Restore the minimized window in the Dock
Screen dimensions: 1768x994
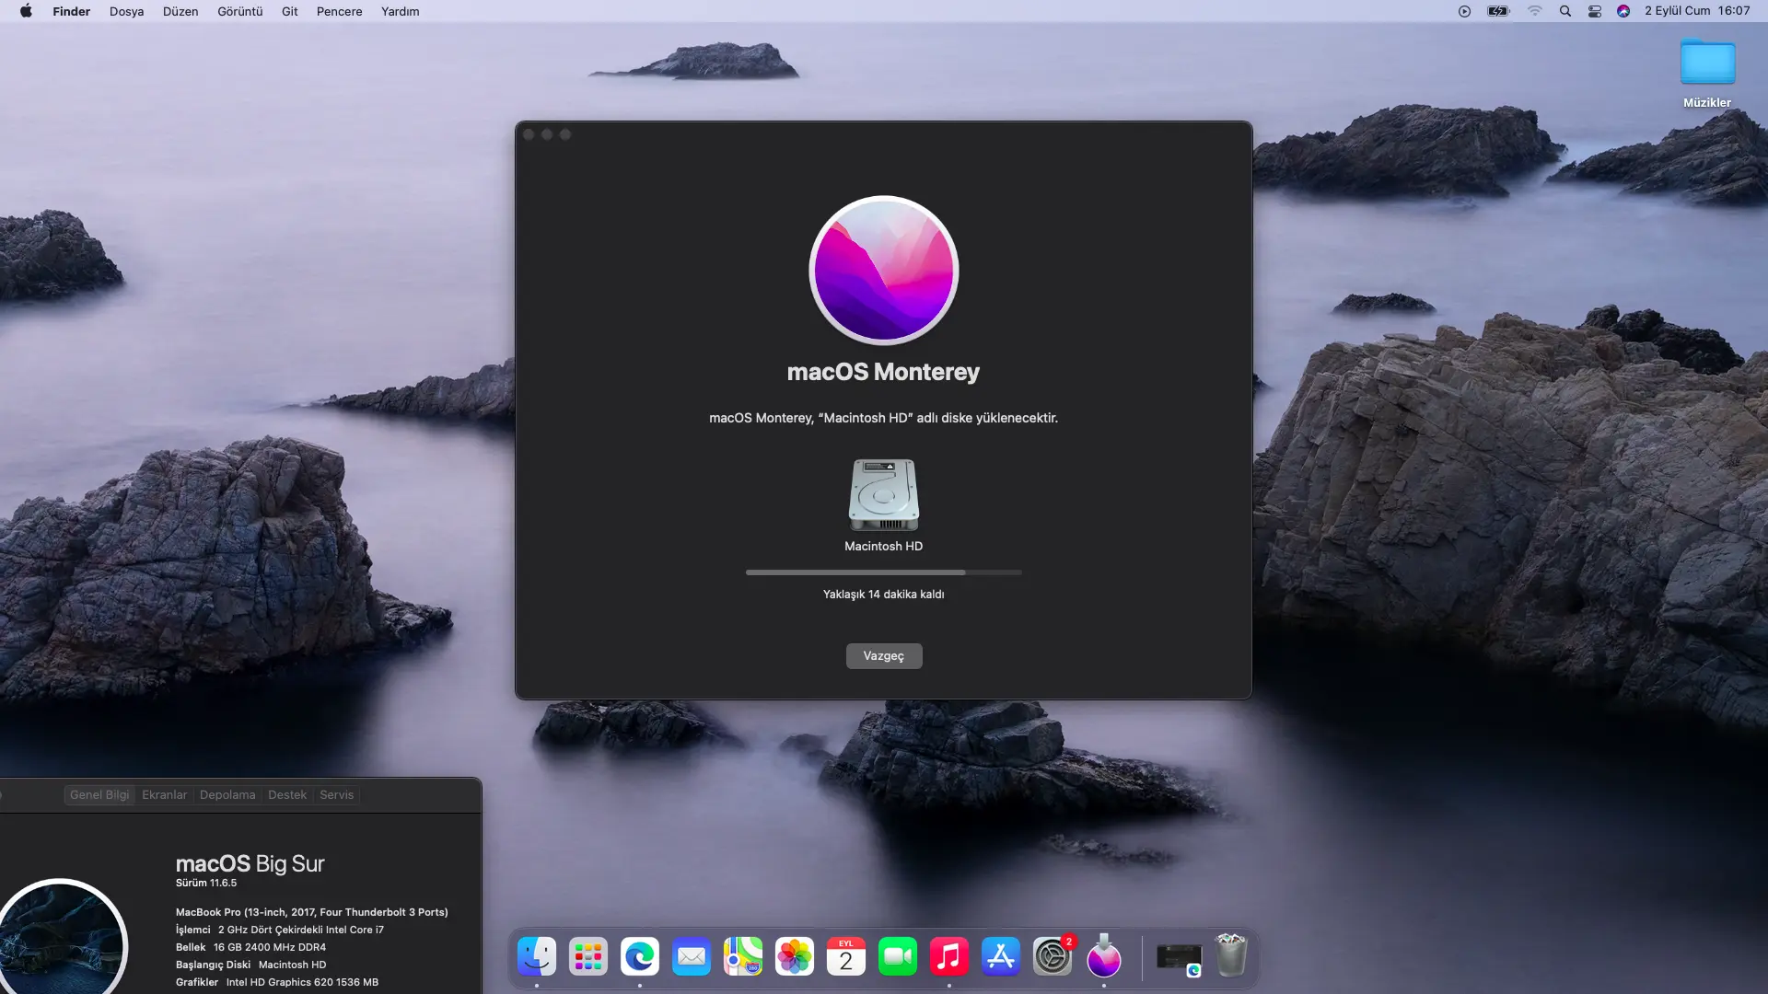(1179, 958)
